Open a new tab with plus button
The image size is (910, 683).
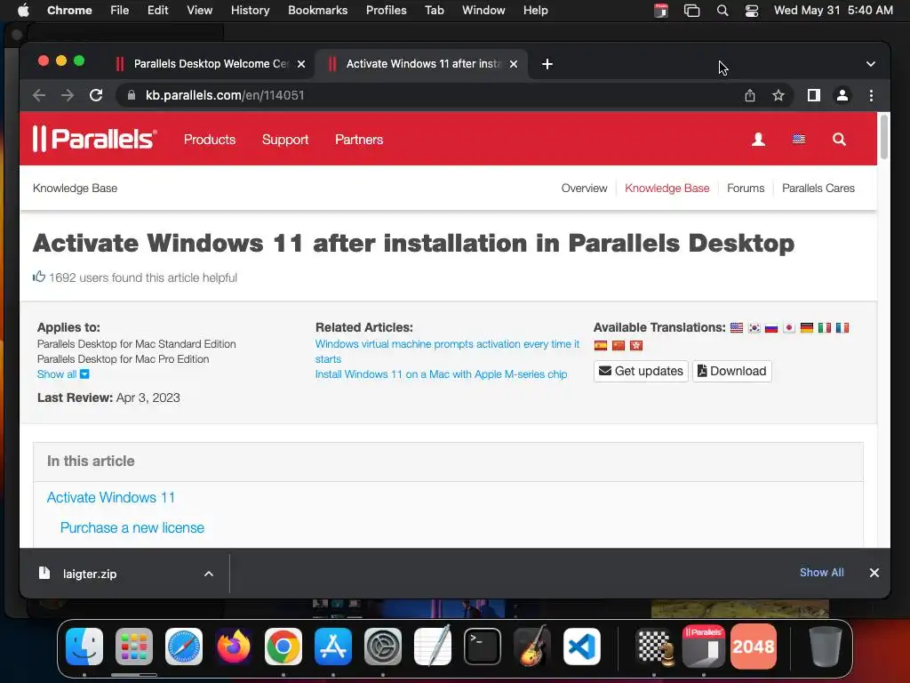(547, 64)
